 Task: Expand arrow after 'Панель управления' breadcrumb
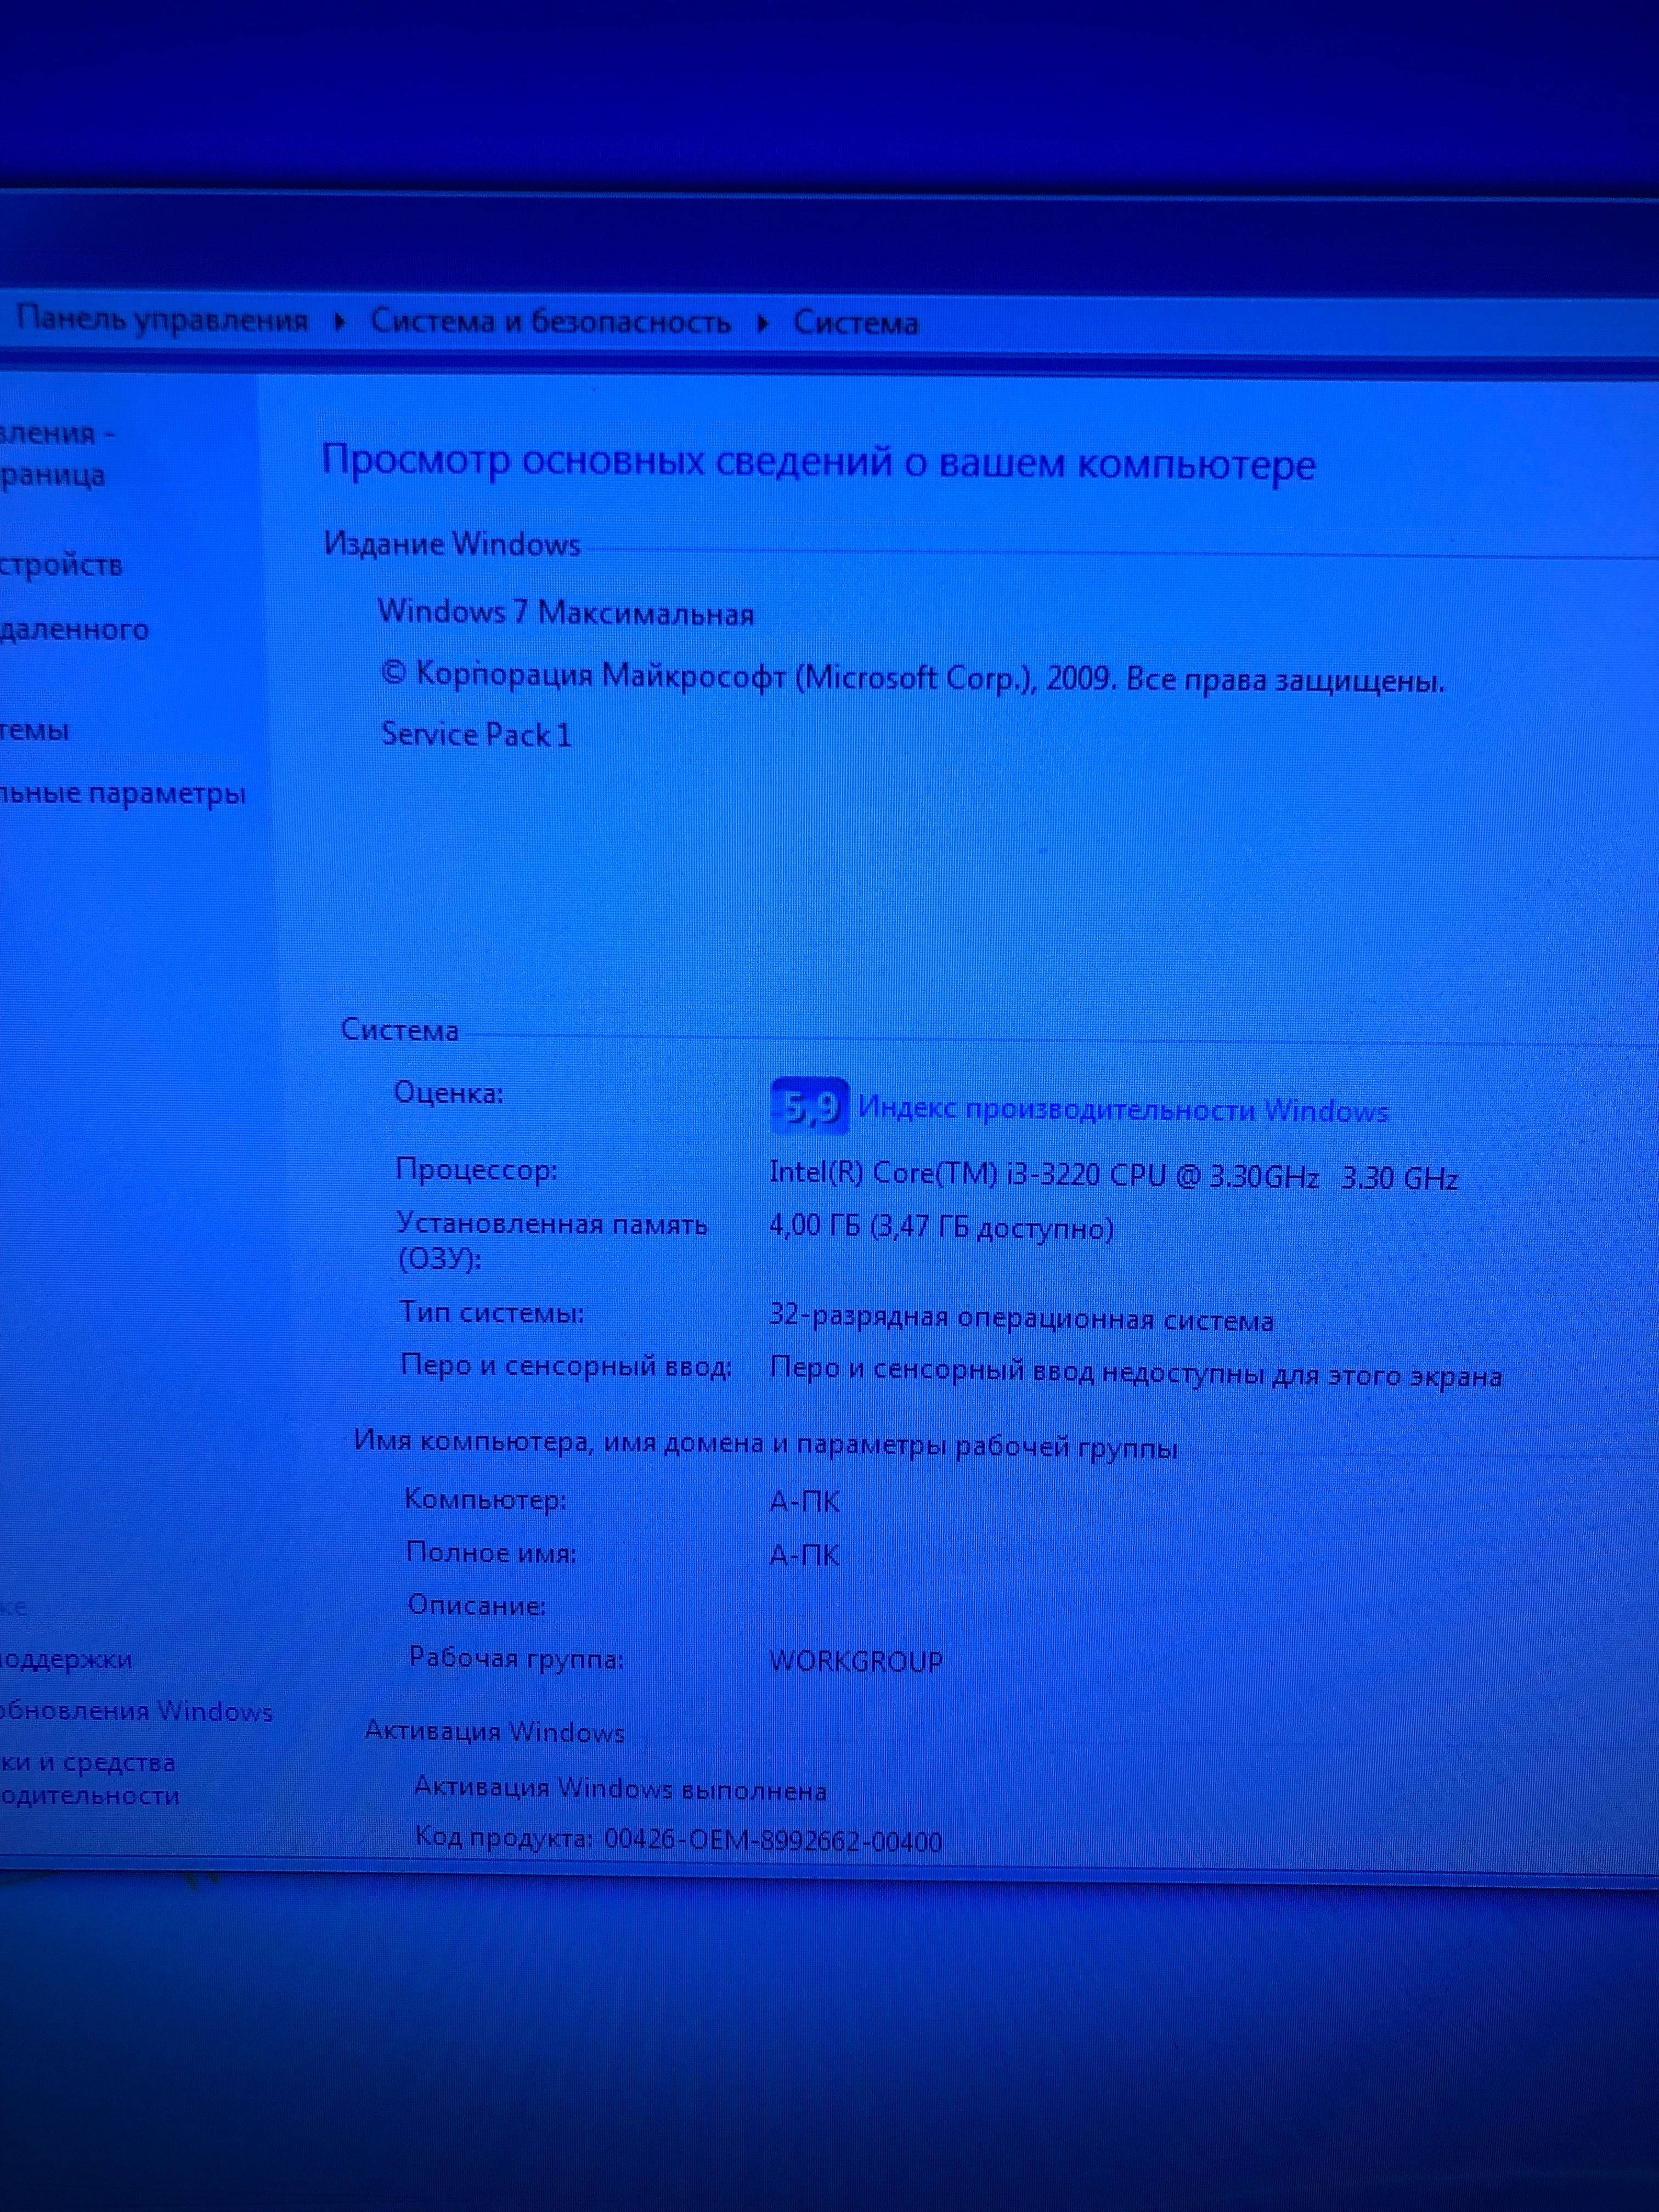pos(339,322)
